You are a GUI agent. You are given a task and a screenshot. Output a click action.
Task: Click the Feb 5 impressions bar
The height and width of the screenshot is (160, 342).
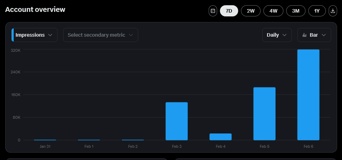[264, 114]
